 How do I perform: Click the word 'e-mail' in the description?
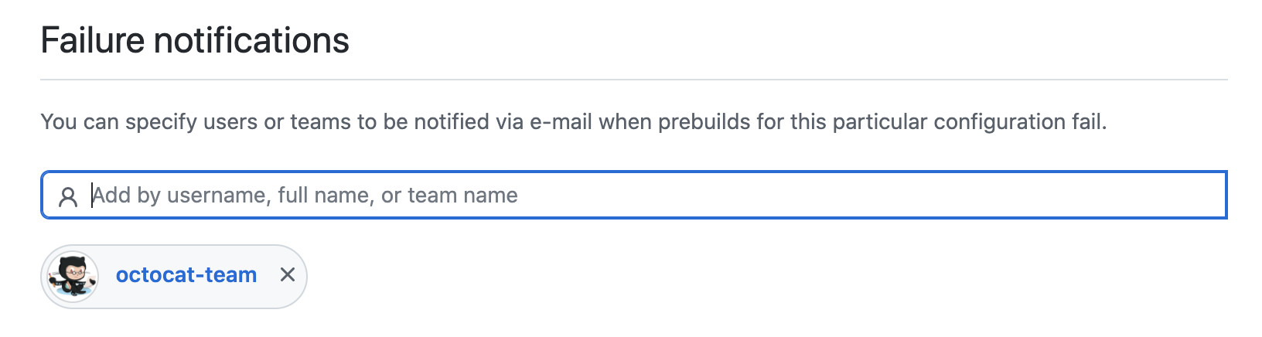pos(561,122)
